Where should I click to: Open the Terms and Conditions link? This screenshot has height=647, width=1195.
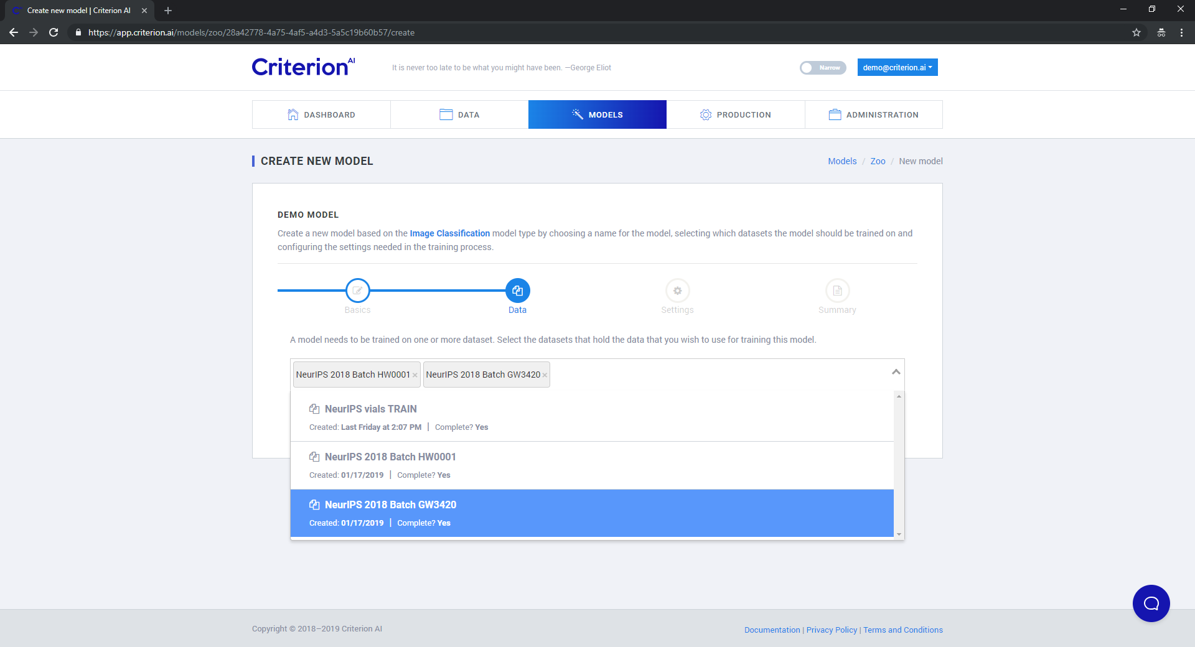tap(902, 630)
